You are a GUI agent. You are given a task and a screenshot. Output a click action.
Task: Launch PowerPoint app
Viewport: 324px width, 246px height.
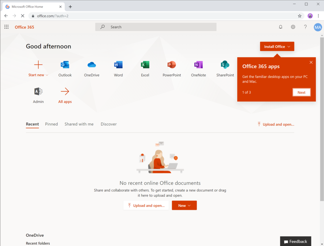172,69
